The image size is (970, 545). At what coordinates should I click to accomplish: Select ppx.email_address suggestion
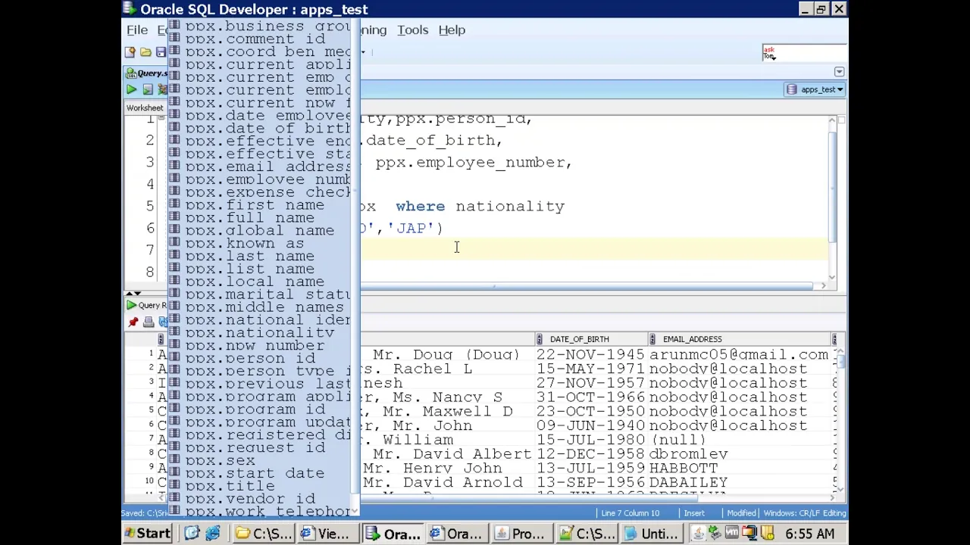[260, 167]
